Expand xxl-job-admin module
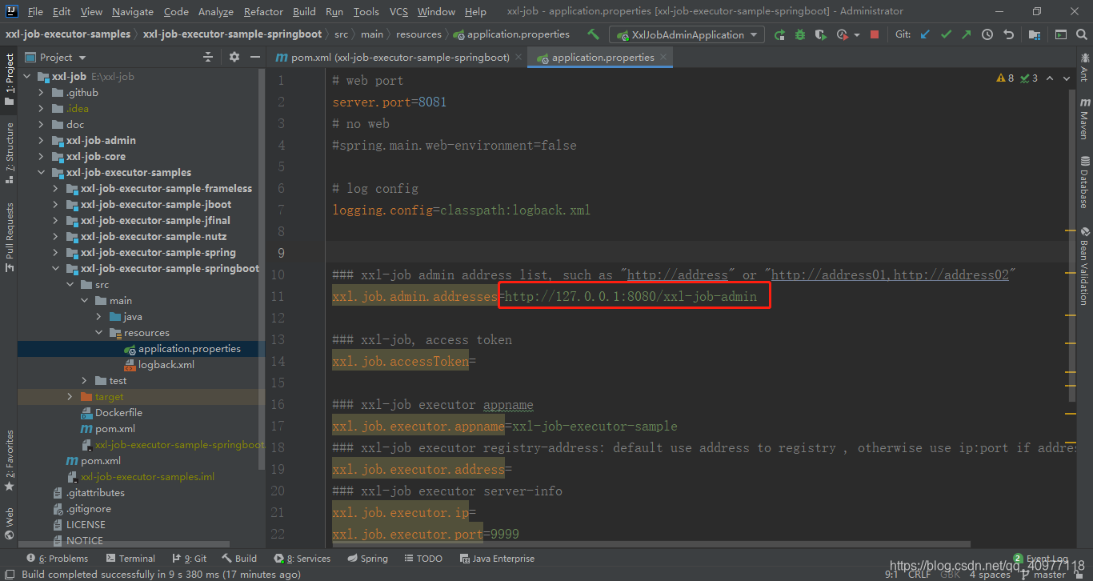This screenshot has height=581, width=1093. click(42, 140)
